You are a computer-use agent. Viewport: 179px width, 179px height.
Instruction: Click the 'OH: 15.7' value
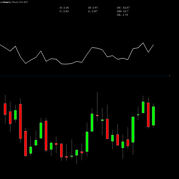pyautogui.click(x=122, y=11)
